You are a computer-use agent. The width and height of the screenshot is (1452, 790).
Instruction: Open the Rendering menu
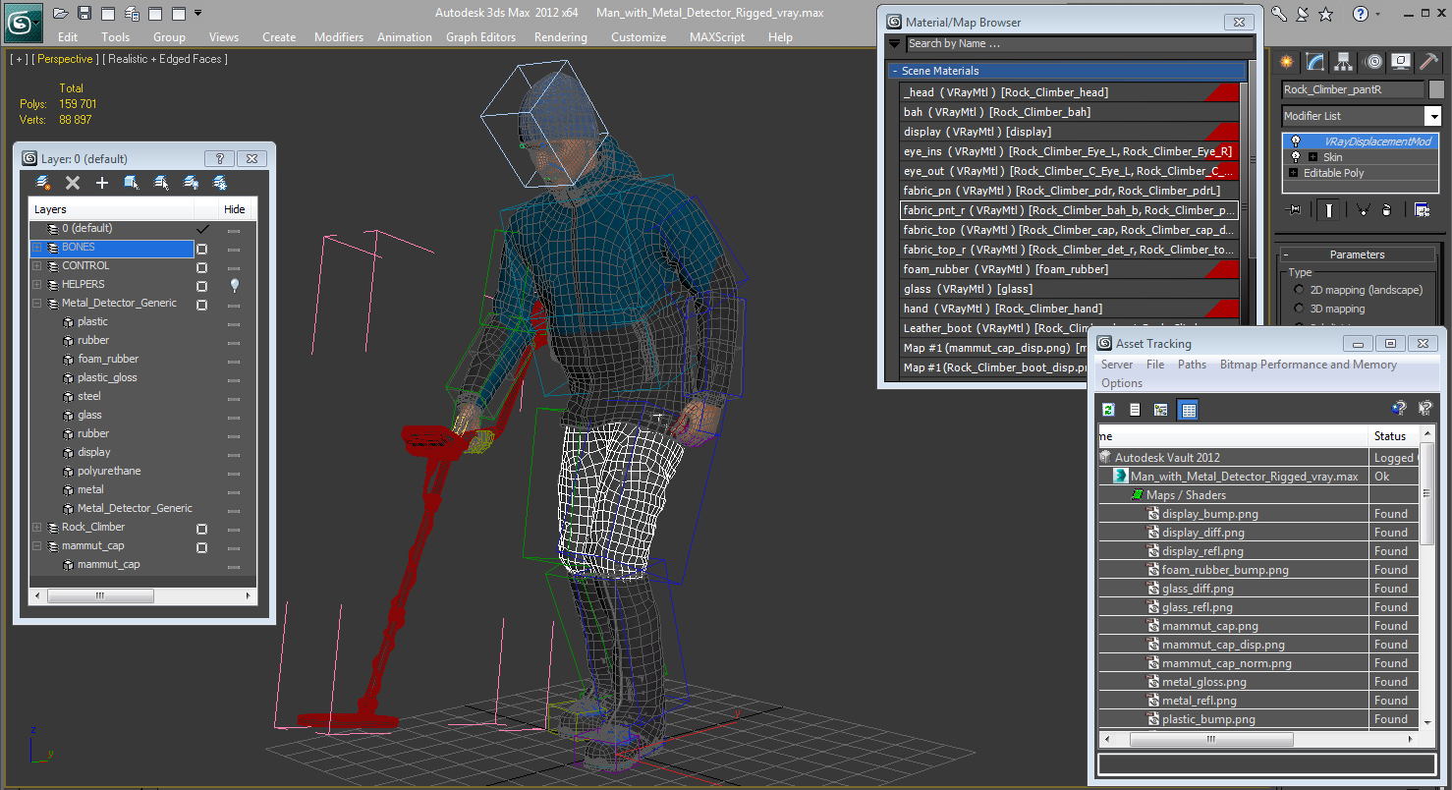click(560, 37)
